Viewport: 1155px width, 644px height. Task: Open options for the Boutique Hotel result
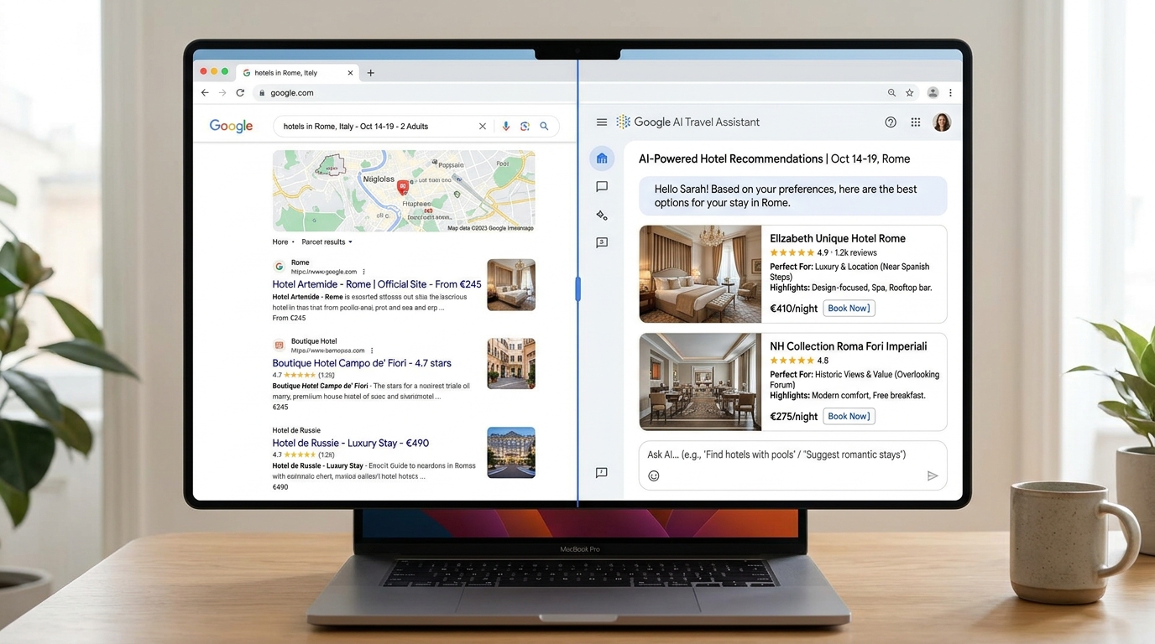click(372, 351)
